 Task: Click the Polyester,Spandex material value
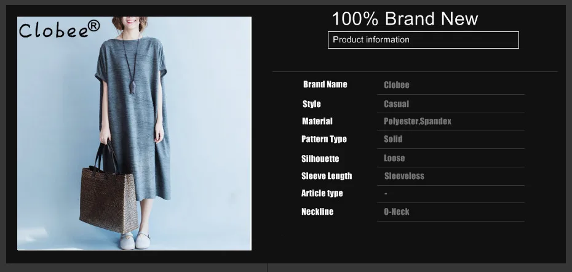(x=418, y=121)
